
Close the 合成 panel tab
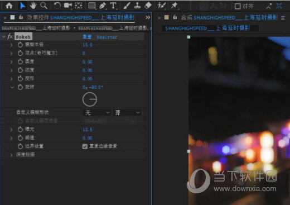[x=159, y=18]
